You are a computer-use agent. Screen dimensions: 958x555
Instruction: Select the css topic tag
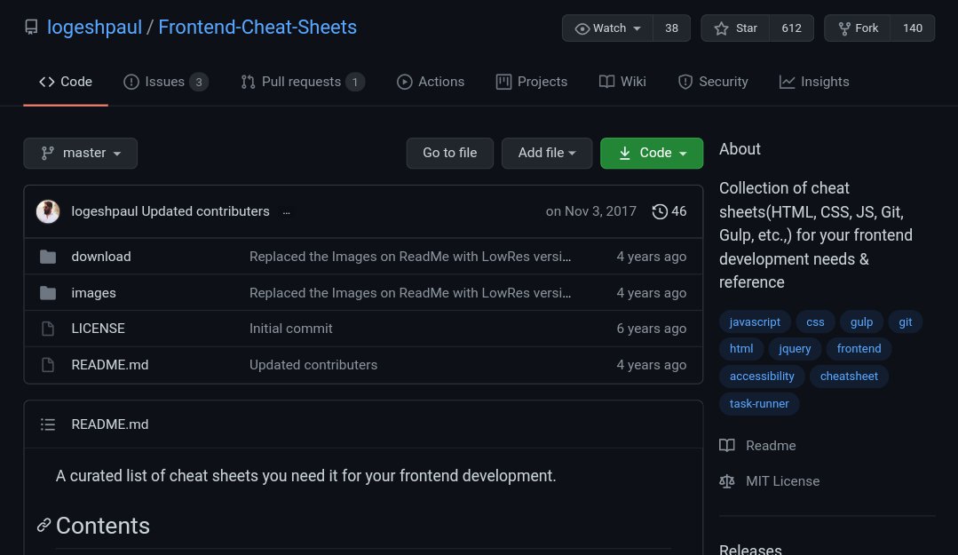tap(815, 322)
